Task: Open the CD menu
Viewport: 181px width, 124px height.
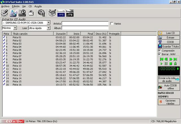Action: (x=30, y=6)
